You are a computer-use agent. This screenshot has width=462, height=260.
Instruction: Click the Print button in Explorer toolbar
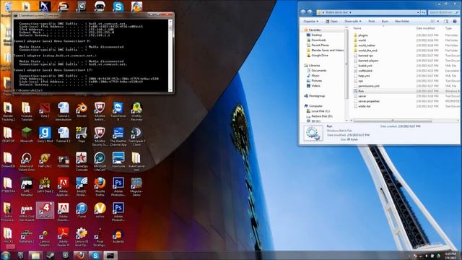pyautogui.click(x=372, y=21)
